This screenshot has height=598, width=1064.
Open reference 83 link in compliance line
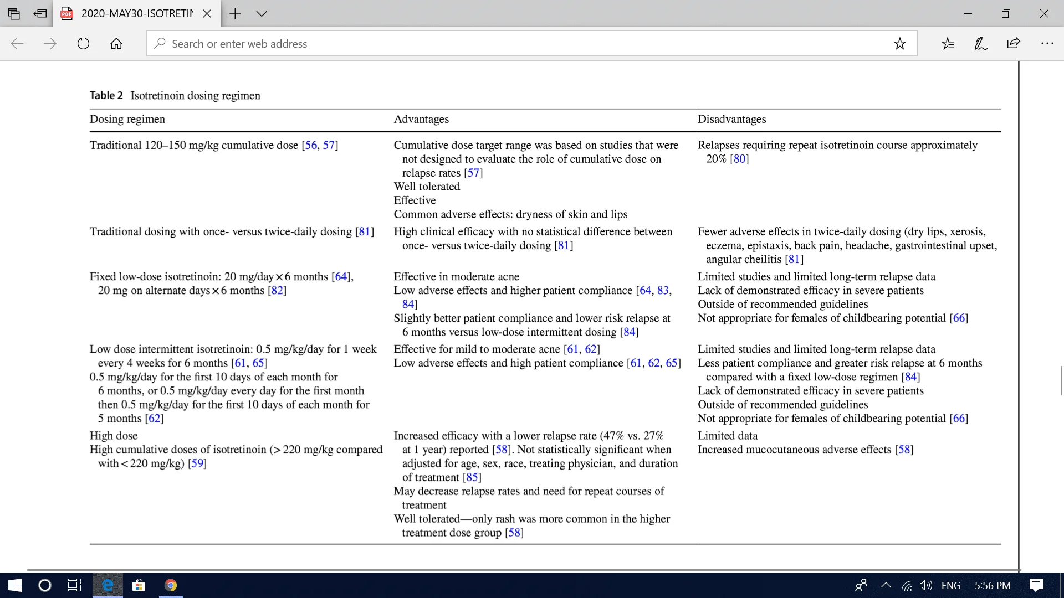663,291
